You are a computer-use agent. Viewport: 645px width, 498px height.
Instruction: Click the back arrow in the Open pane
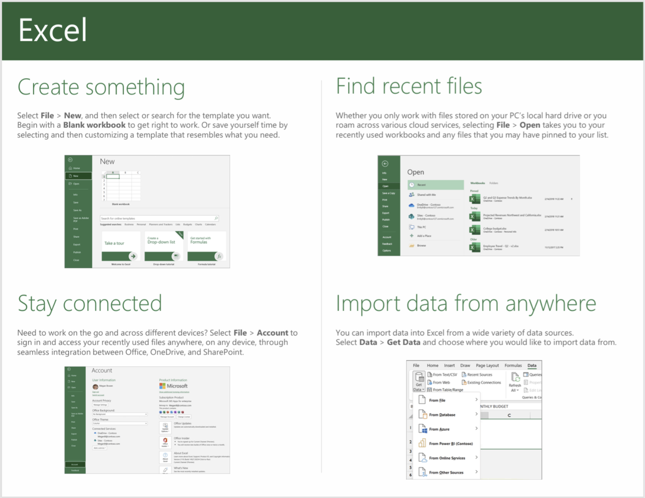(385, 164)
